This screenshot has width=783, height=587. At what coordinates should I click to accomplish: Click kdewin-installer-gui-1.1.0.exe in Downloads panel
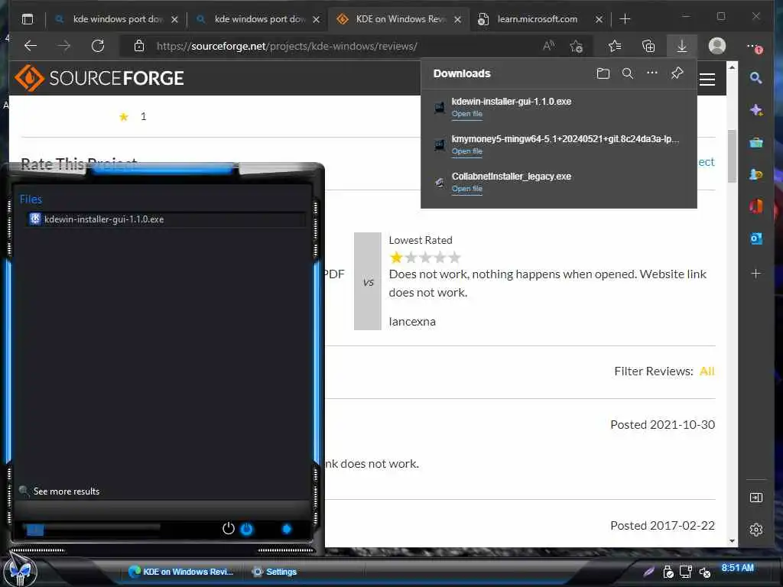click(512, 102)
